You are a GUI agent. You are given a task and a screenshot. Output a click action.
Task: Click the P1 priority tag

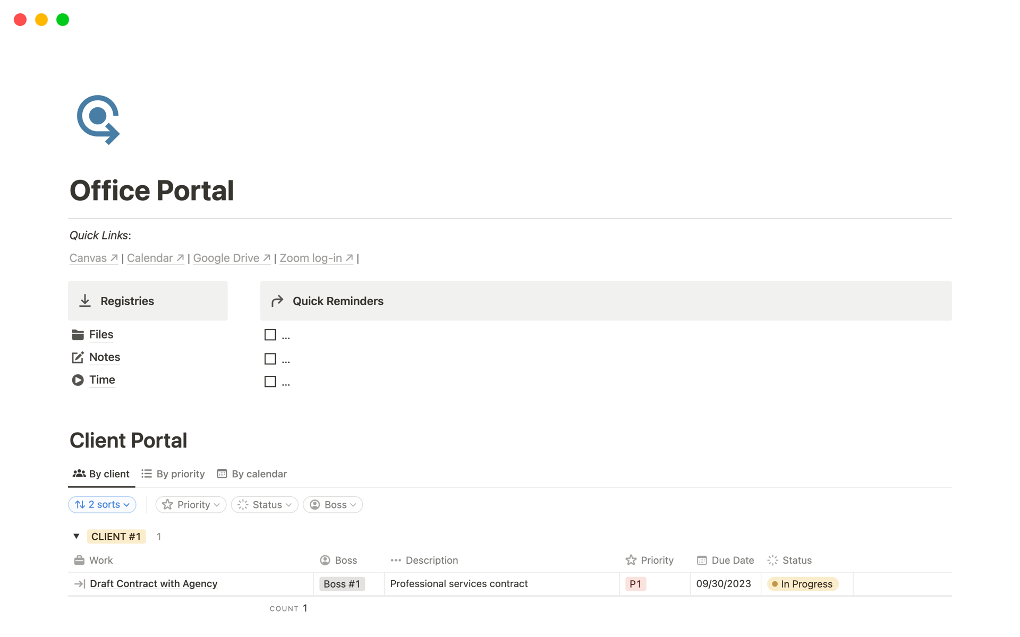click(635, 584)
